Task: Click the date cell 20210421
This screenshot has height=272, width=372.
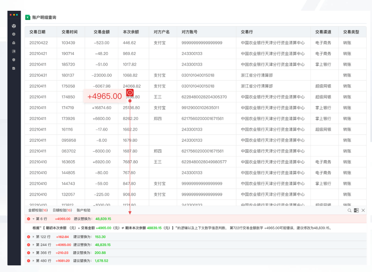Action: tap(38, 54)
